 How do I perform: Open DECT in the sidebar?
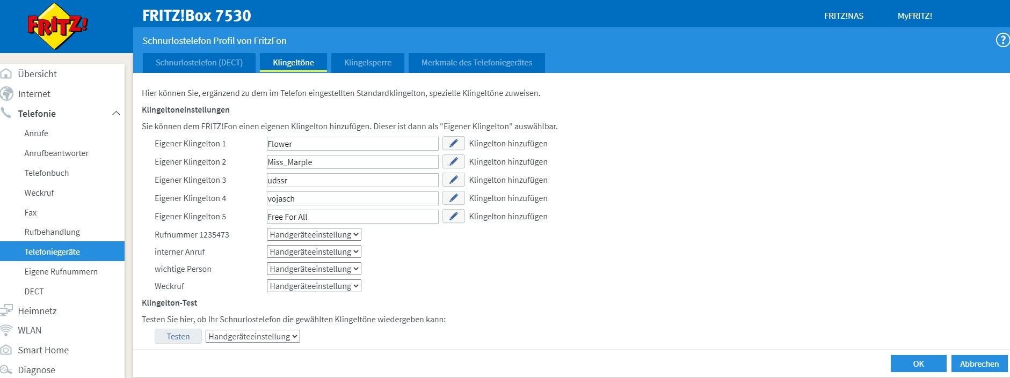(x=34, y=292)
